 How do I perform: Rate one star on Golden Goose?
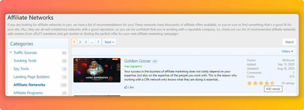250,83
